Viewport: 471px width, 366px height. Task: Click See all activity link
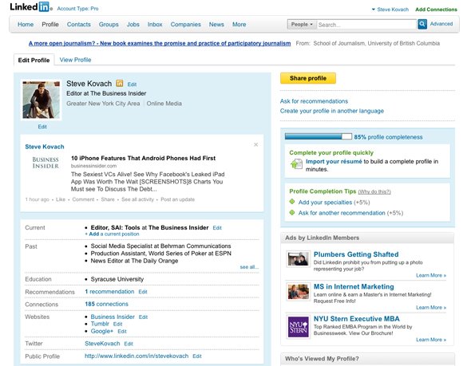(137, 199)
